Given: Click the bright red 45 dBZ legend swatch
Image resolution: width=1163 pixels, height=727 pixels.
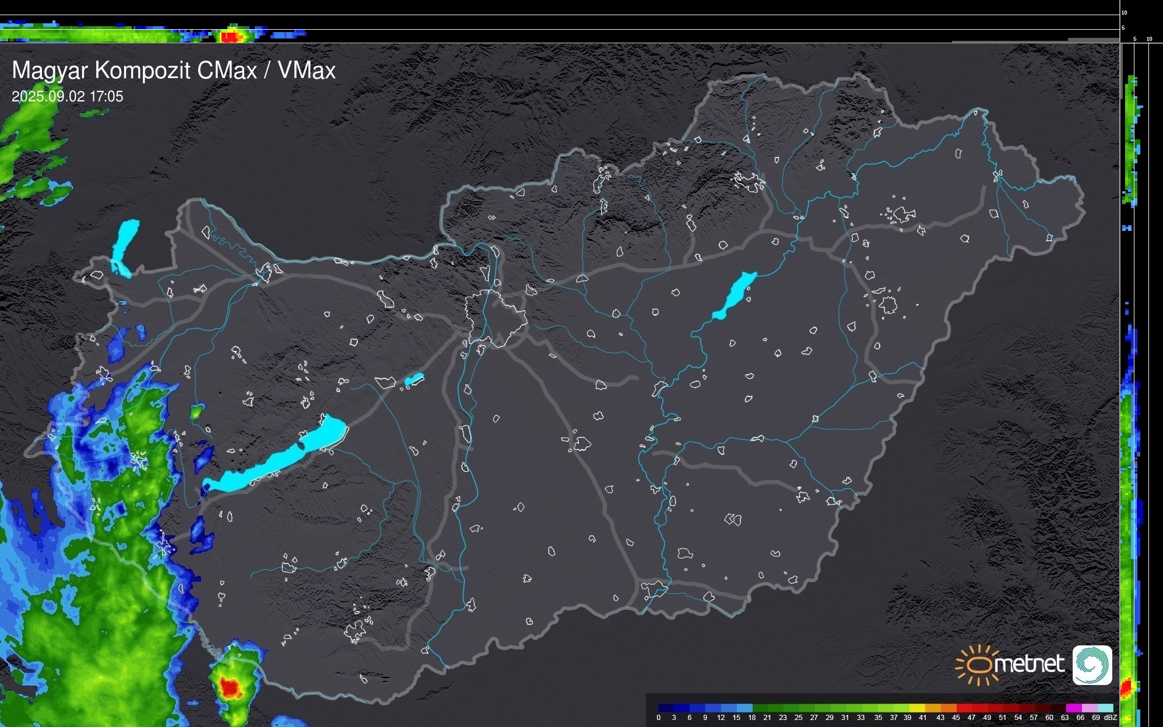Looking at the screenshot, I should (964, 708).
